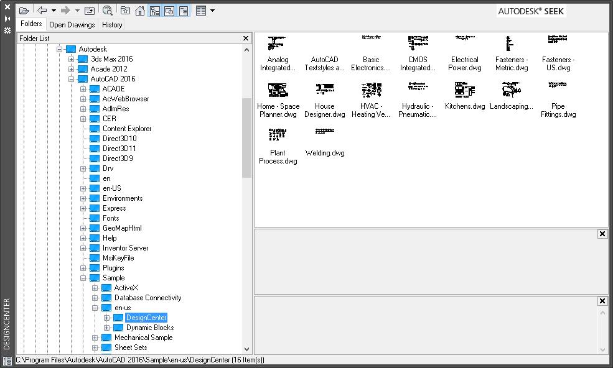Click folder tree scrollbar up arrow

tap(246, 50)
